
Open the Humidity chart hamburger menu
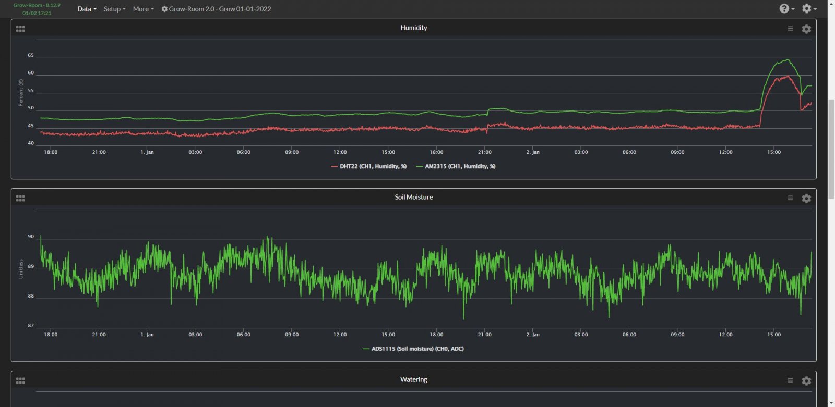[790, 29]
